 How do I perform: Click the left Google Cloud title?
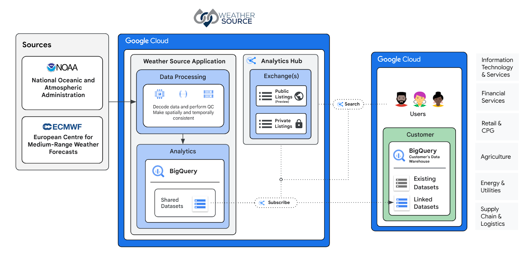coord(147,41)
